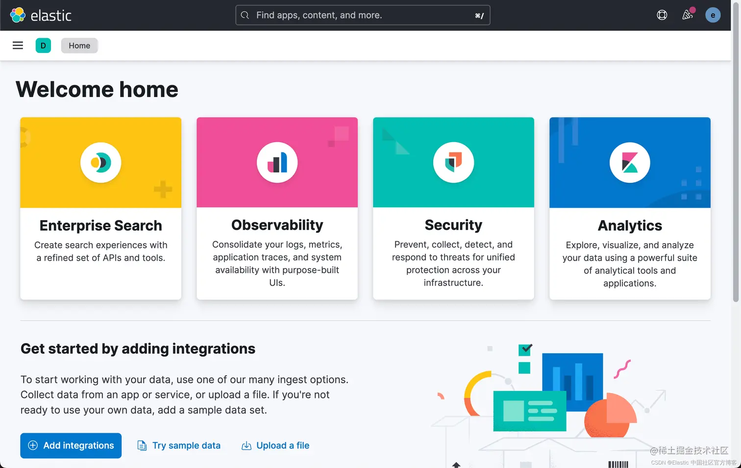Open the Enterprise Search card title

tap(101, 225)
